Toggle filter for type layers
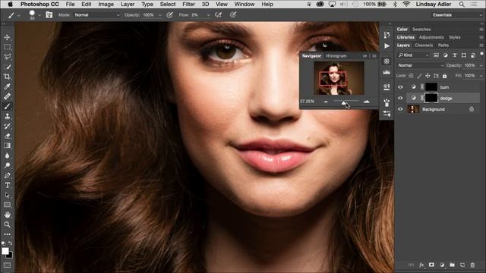This screenshot has width=486, height=273. [x=454, y=55]
